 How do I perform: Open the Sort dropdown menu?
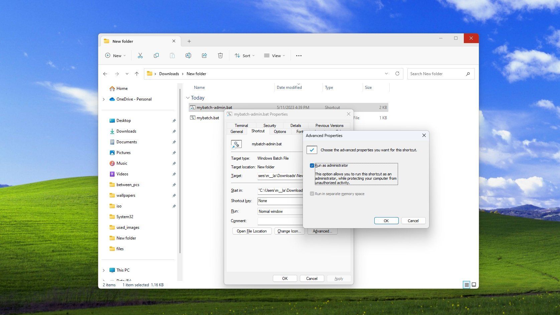[244, 56]
